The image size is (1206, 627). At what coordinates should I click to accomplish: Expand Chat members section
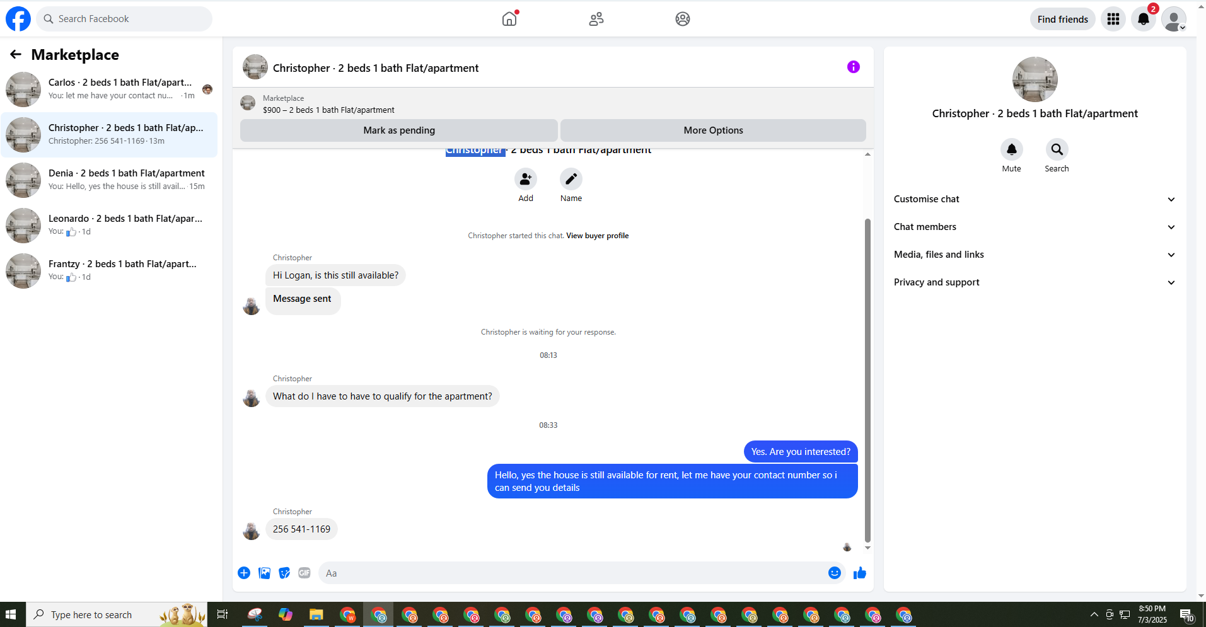pos(1035,227)
